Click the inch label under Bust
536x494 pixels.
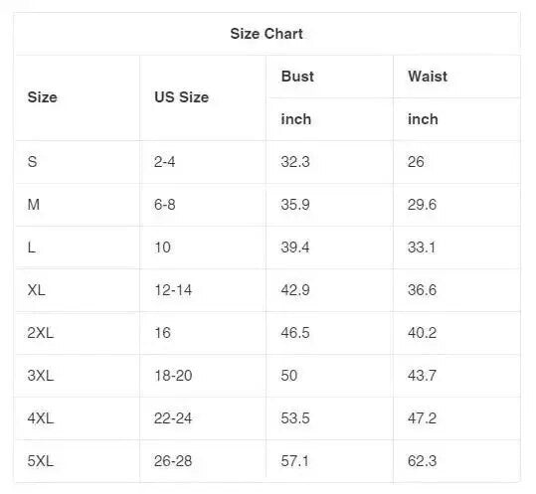296,119
